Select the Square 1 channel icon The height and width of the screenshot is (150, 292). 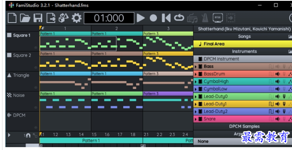click(x=9, y=35)
